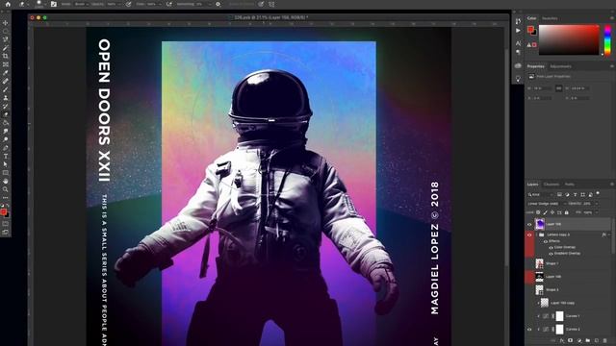
Task: Toggle the Gradient Overlay effect visibility
Action: [x=552, y=254]
